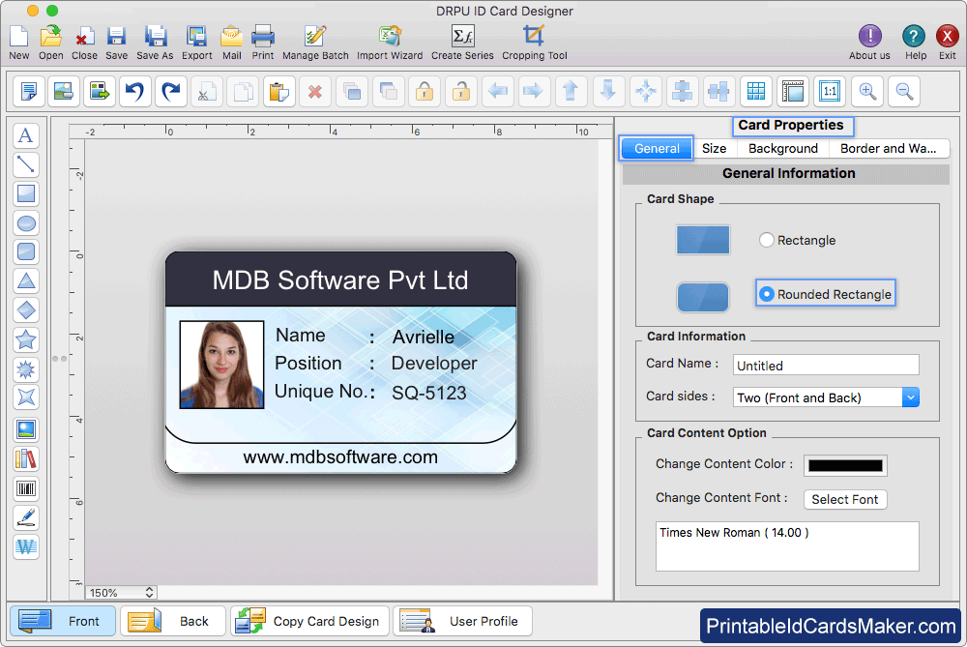Choose the Rounded Rectangle card shape
Image resolution: width=967 pixels, height=647 pixels.
(767, 294)
